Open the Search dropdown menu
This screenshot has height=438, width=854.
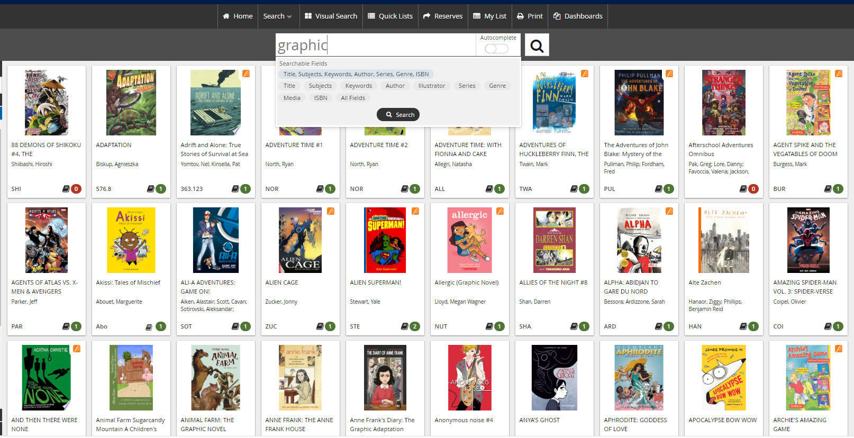click(278, 16)
